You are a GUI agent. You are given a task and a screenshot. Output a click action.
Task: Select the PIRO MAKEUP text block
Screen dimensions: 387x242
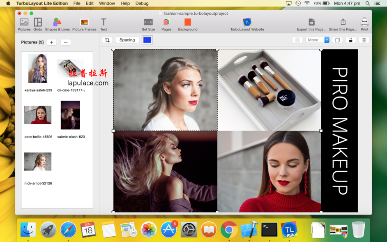coord(340,131)
